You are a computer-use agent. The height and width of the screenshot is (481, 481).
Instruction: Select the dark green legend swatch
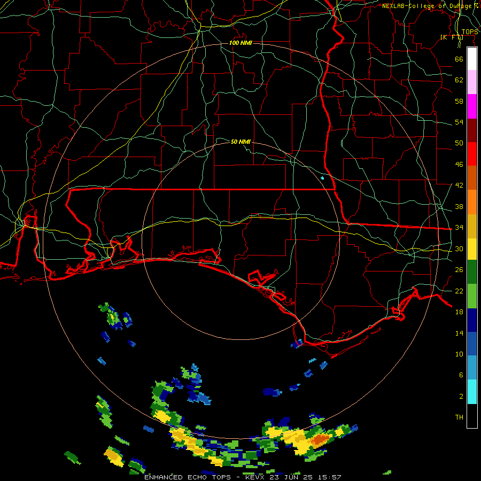coord(472,272)
